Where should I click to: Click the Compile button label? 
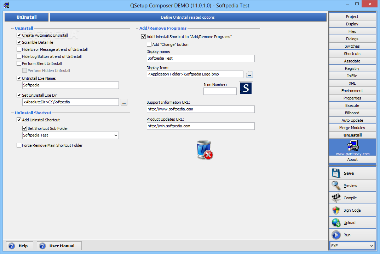(x=350, y=198)
